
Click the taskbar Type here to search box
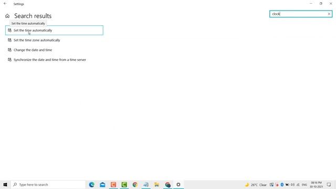tap(48, 184)
